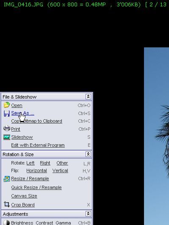Collapse the Adjustments section
This screenshot has height=225, width=169.
click(88, 214)
